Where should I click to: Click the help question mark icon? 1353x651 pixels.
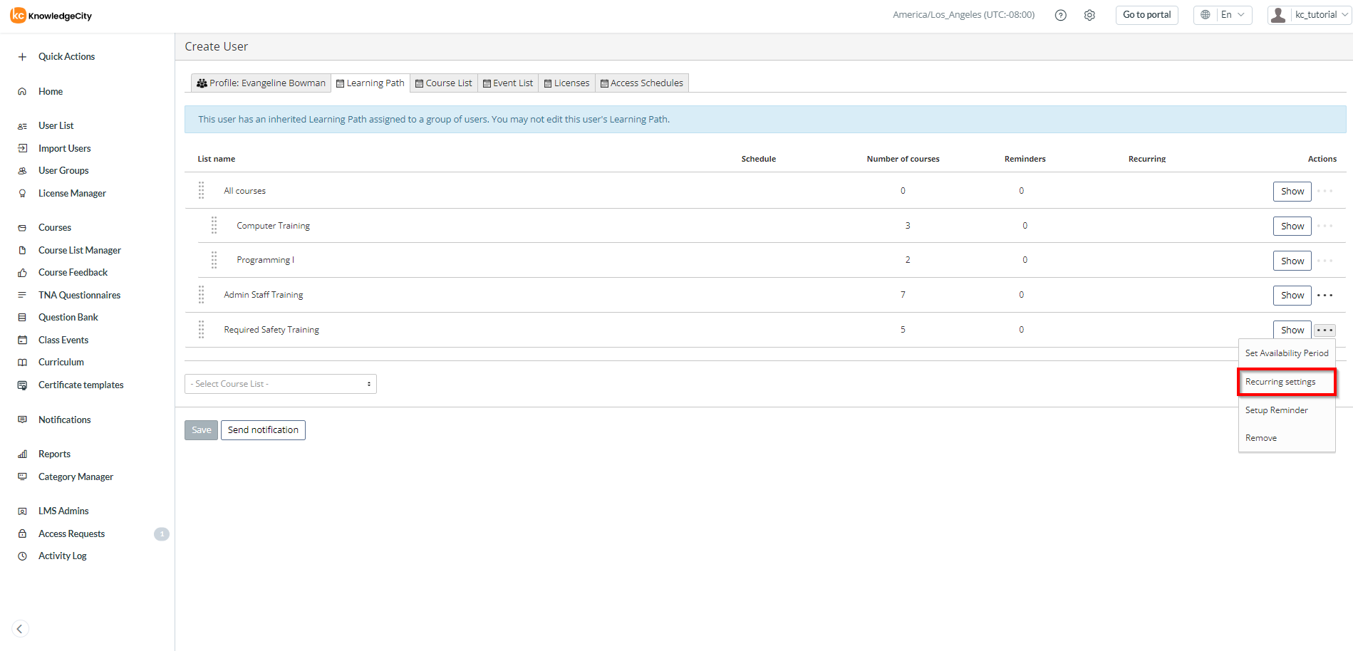tap(1060, 15)
